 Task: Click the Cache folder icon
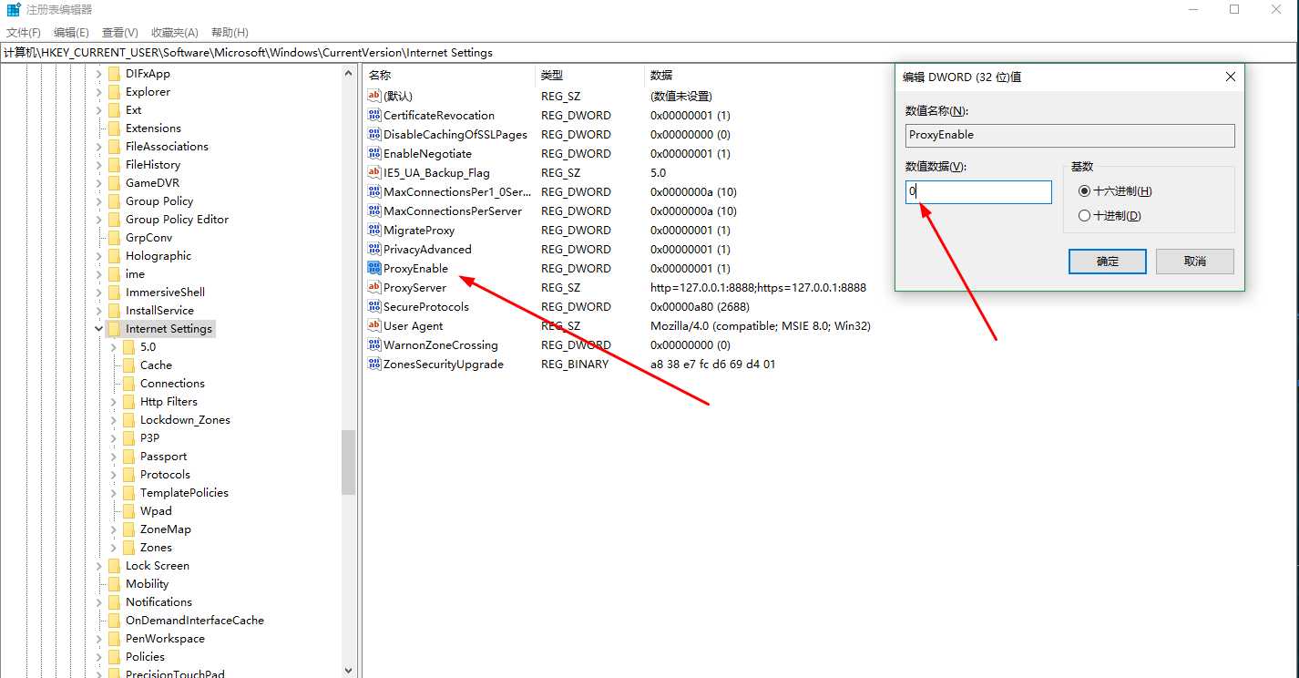pyautogui.click(x=128, y=365)
